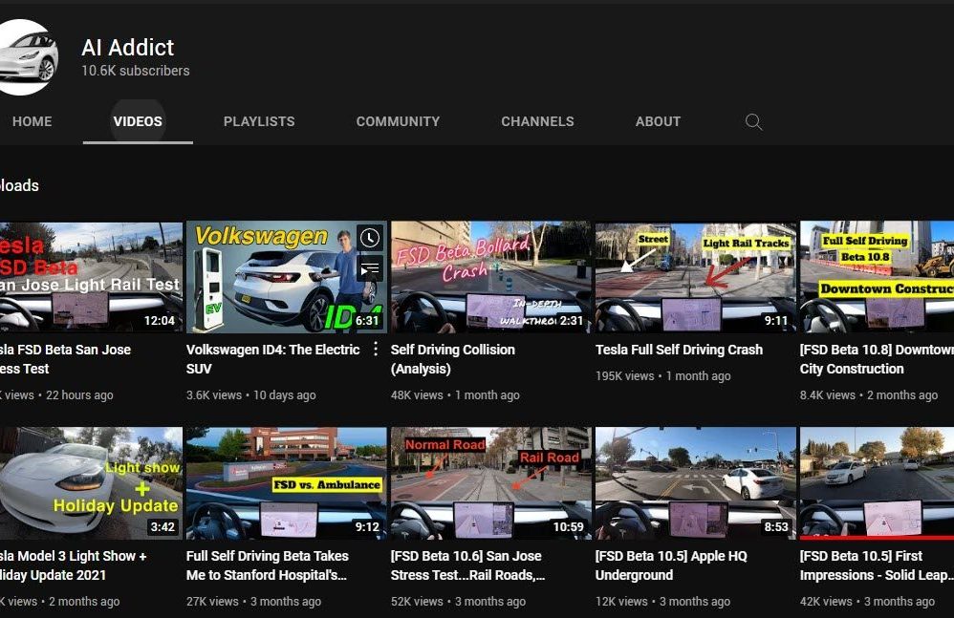Image resolution: width=954 pixels, height=618 pixels.
Task: Click Add to Queue icon on Volkswagen thumbnail
Action: 370,269
